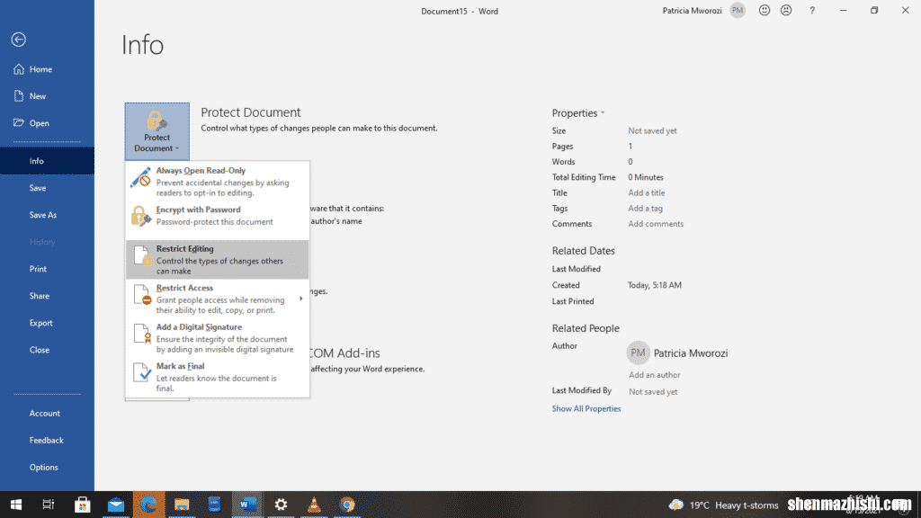The width and height of the screenshot is (921, 518).
Task: Open Settings gear in taskbar
Action: pos(281,505)
